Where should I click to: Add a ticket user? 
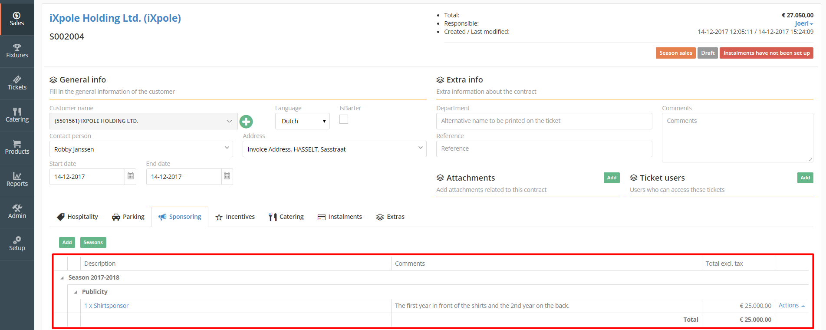(x=805, y=178)
